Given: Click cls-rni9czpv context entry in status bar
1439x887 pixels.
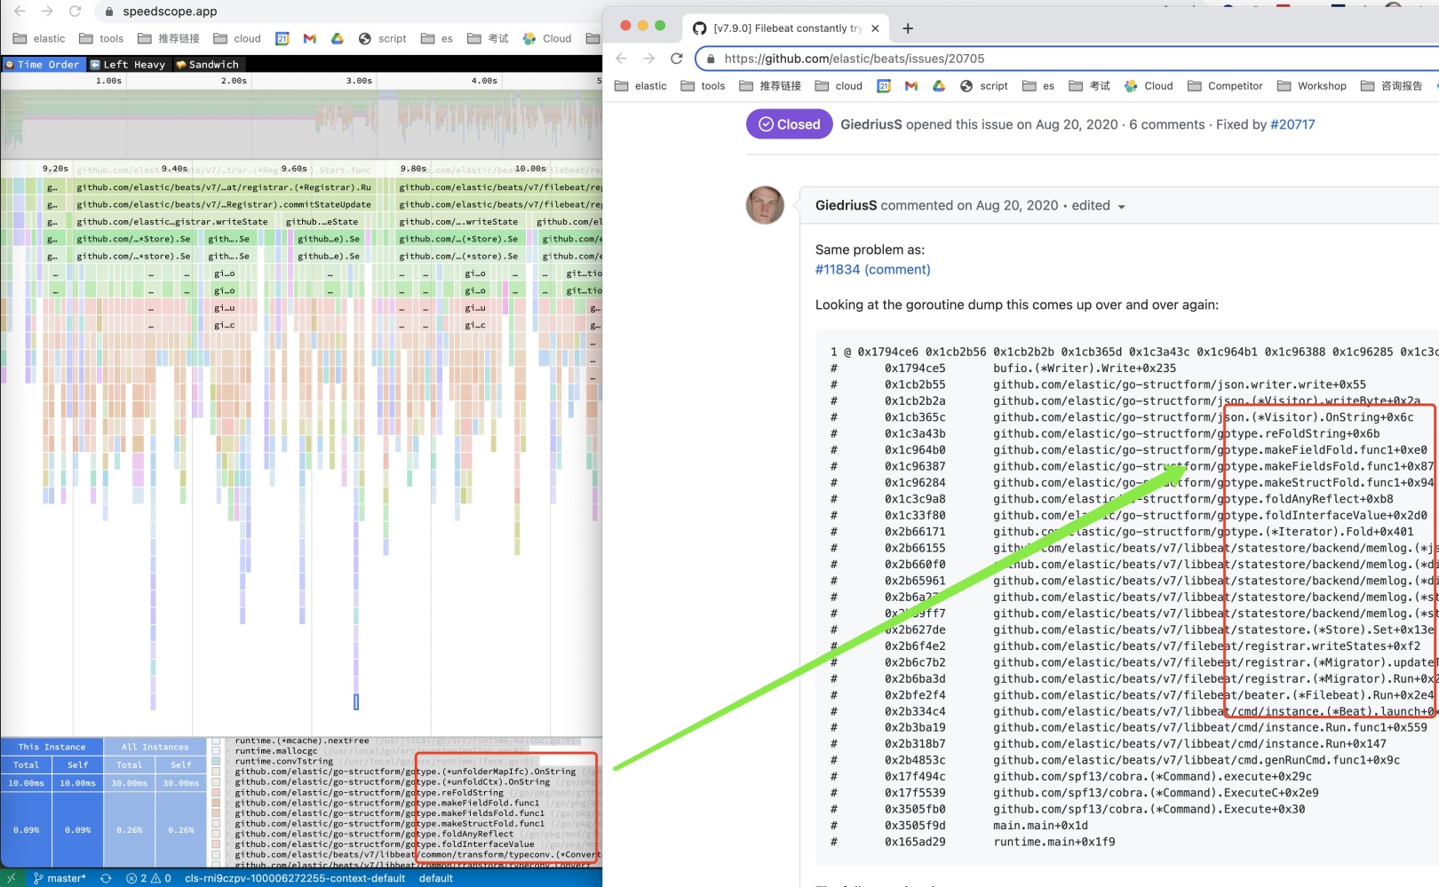Looking at the screenshot, I should pyautogui.click(x=295, y=878).
